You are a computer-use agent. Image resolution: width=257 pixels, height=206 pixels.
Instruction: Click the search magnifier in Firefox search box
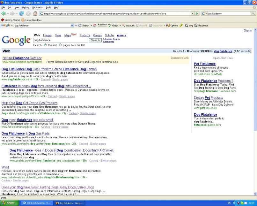tap(253, 13)
